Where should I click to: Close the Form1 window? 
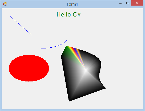coord(137,3)
